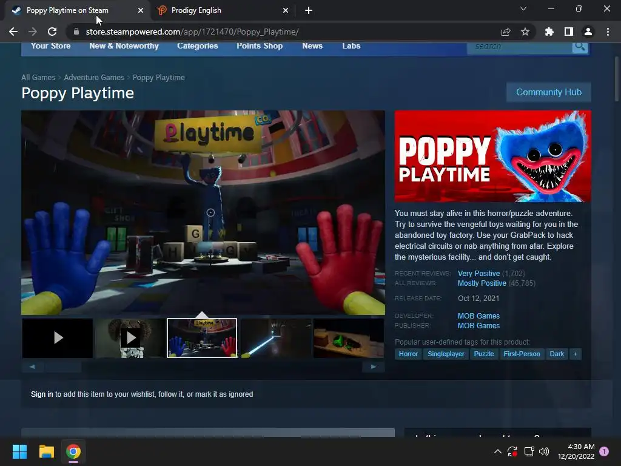Click the left arrow of thumbnail strip
This screenshot has height=466, width=621.
pos(32,366)
